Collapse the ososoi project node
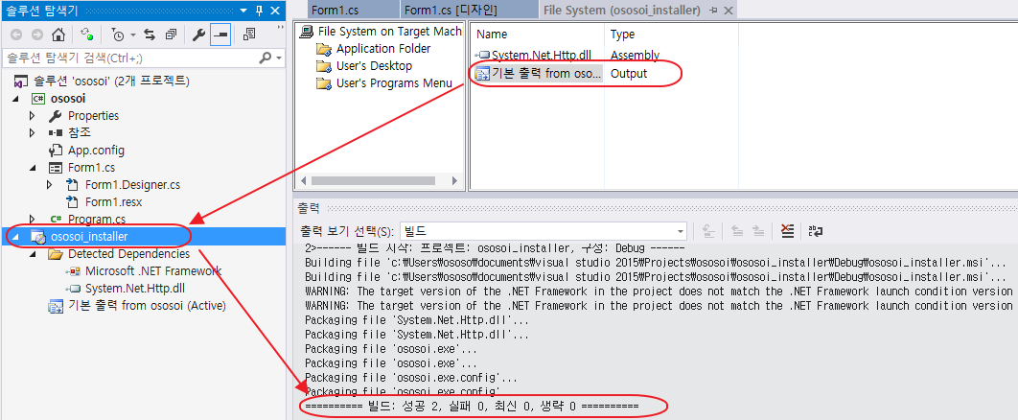This screenshot has height=420, width=1018. coord(15,99)
